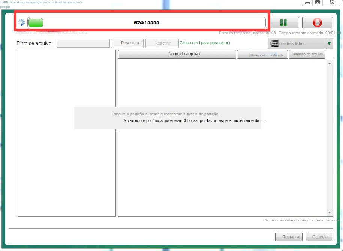Screen dimensions: 343x251
Task: Click the green pause bars icon
Action: pos(283,22)
